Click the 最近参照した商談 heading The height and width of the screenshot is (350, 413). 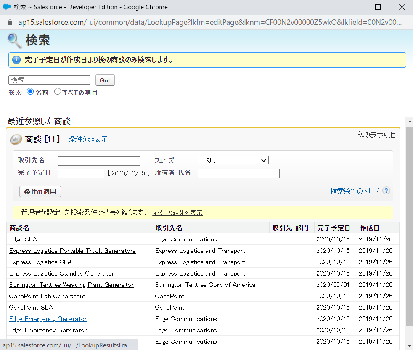point(39,121)
